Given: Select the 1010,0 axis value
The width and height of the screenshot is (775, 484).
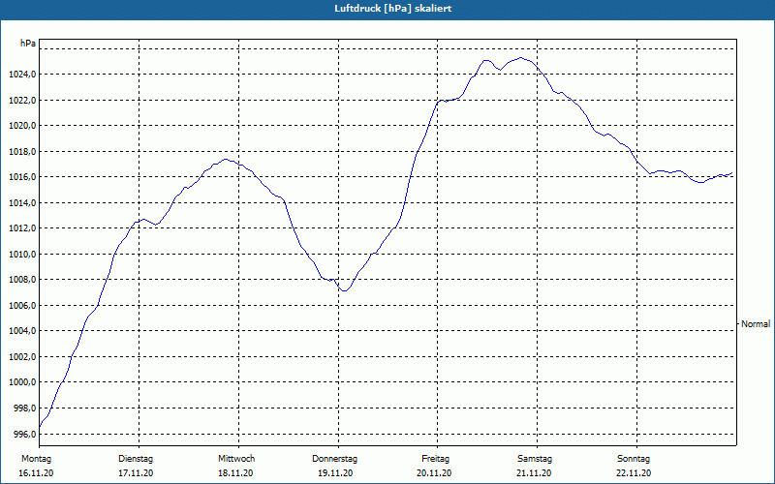Looking at the screenshot, I should click(x=22, y=255).
